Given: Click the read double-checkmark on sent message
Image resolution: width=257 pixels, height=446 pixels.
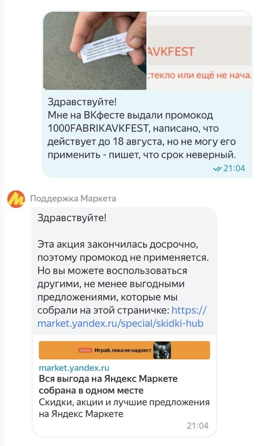Looking at the screenshot, I should (x=217, y=169).
